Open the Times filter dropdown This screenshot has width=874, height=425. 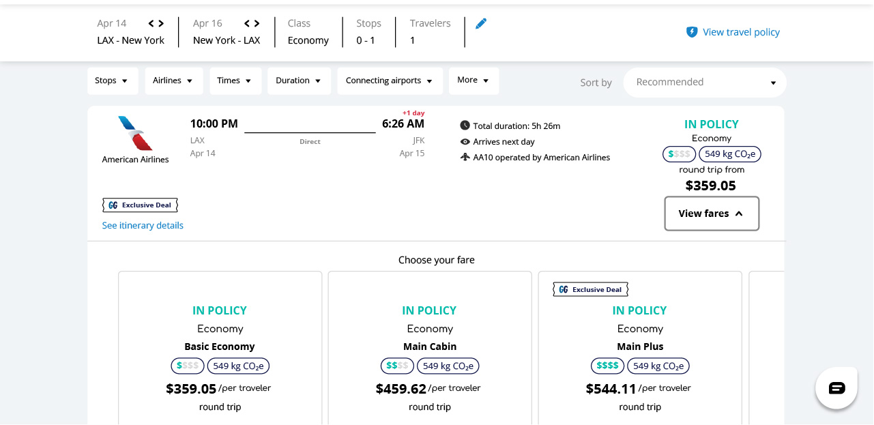[235, 80]
